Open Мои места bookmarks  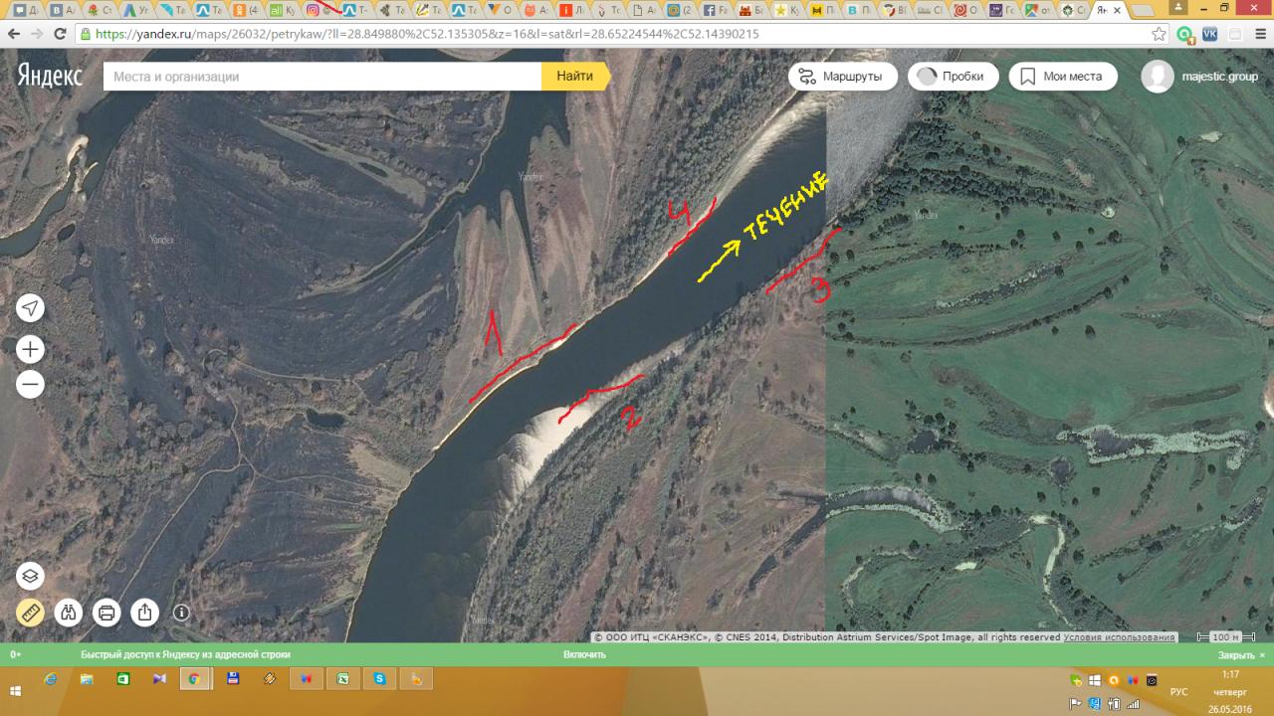(1062, 77)
